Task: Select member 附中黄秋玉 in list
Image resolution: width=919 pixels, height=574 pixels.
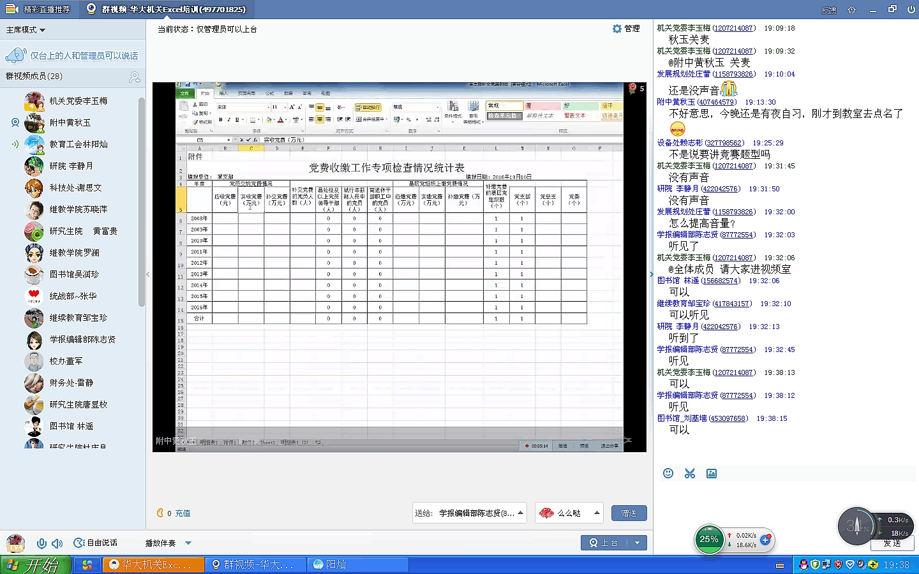Action: point(70,122)
